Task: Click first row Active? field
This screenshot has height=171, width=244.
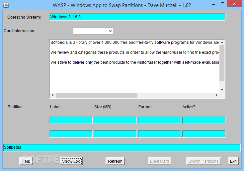Action: [204, 121]
